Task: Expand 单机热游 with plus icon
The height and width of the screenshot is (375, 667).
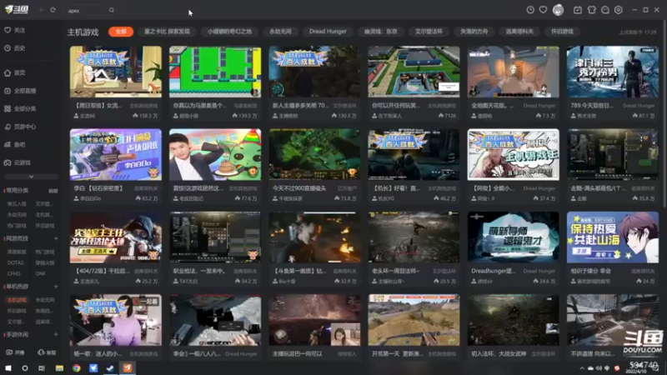Action: [56, 287]
